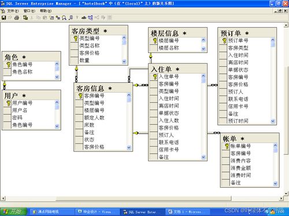Select the 帐单 table title bar
This screenshot has width=289, height=216.
tap(250, 138)
